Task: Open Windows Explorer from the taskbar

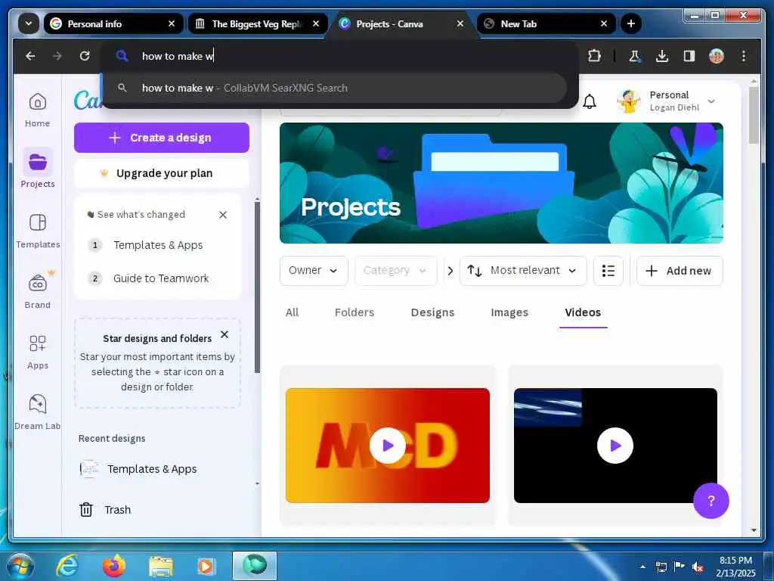Action: (x=160, y=567)
